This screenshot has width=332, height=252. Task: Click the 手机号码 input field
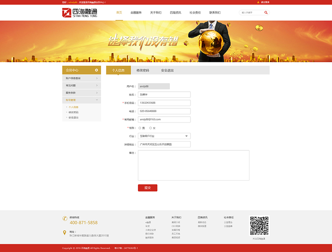click(x=164, y=103)
